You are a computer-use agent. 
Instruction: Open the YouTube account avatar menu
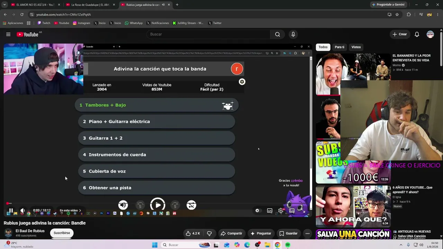430,34
